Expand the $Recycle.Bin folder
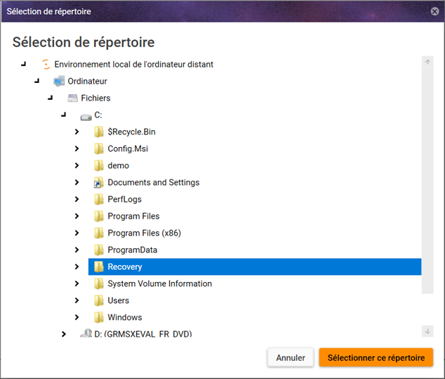The height and width of the screenshot is (379, 445). [77, 131]
